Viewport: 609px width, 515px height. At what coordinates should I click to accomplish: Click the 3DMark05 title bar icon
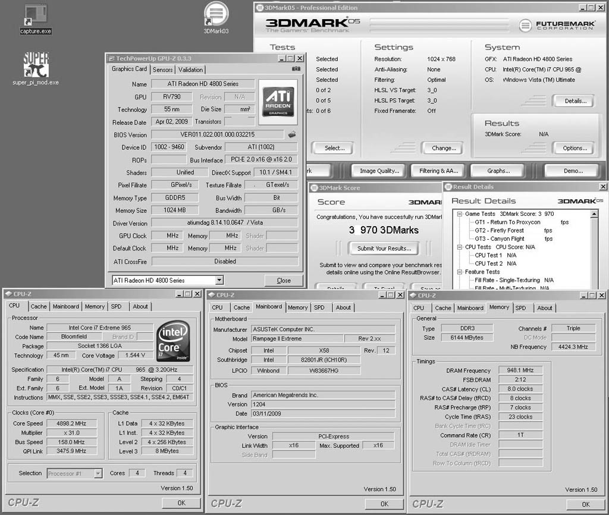[x=260, y=7]
